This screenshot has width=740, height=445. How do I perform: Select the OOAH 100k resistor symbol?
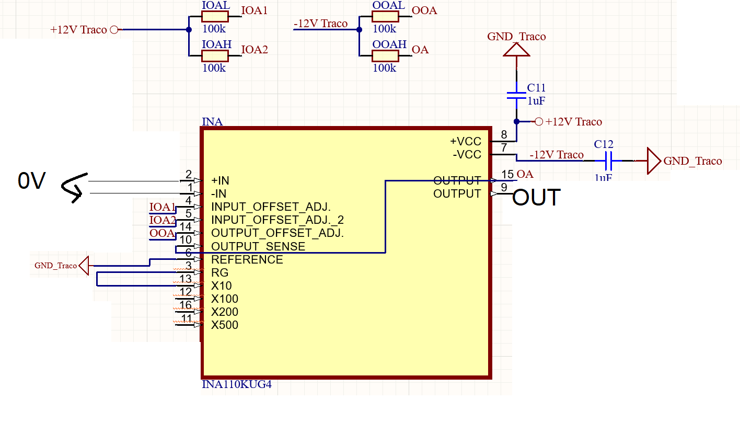385,55
